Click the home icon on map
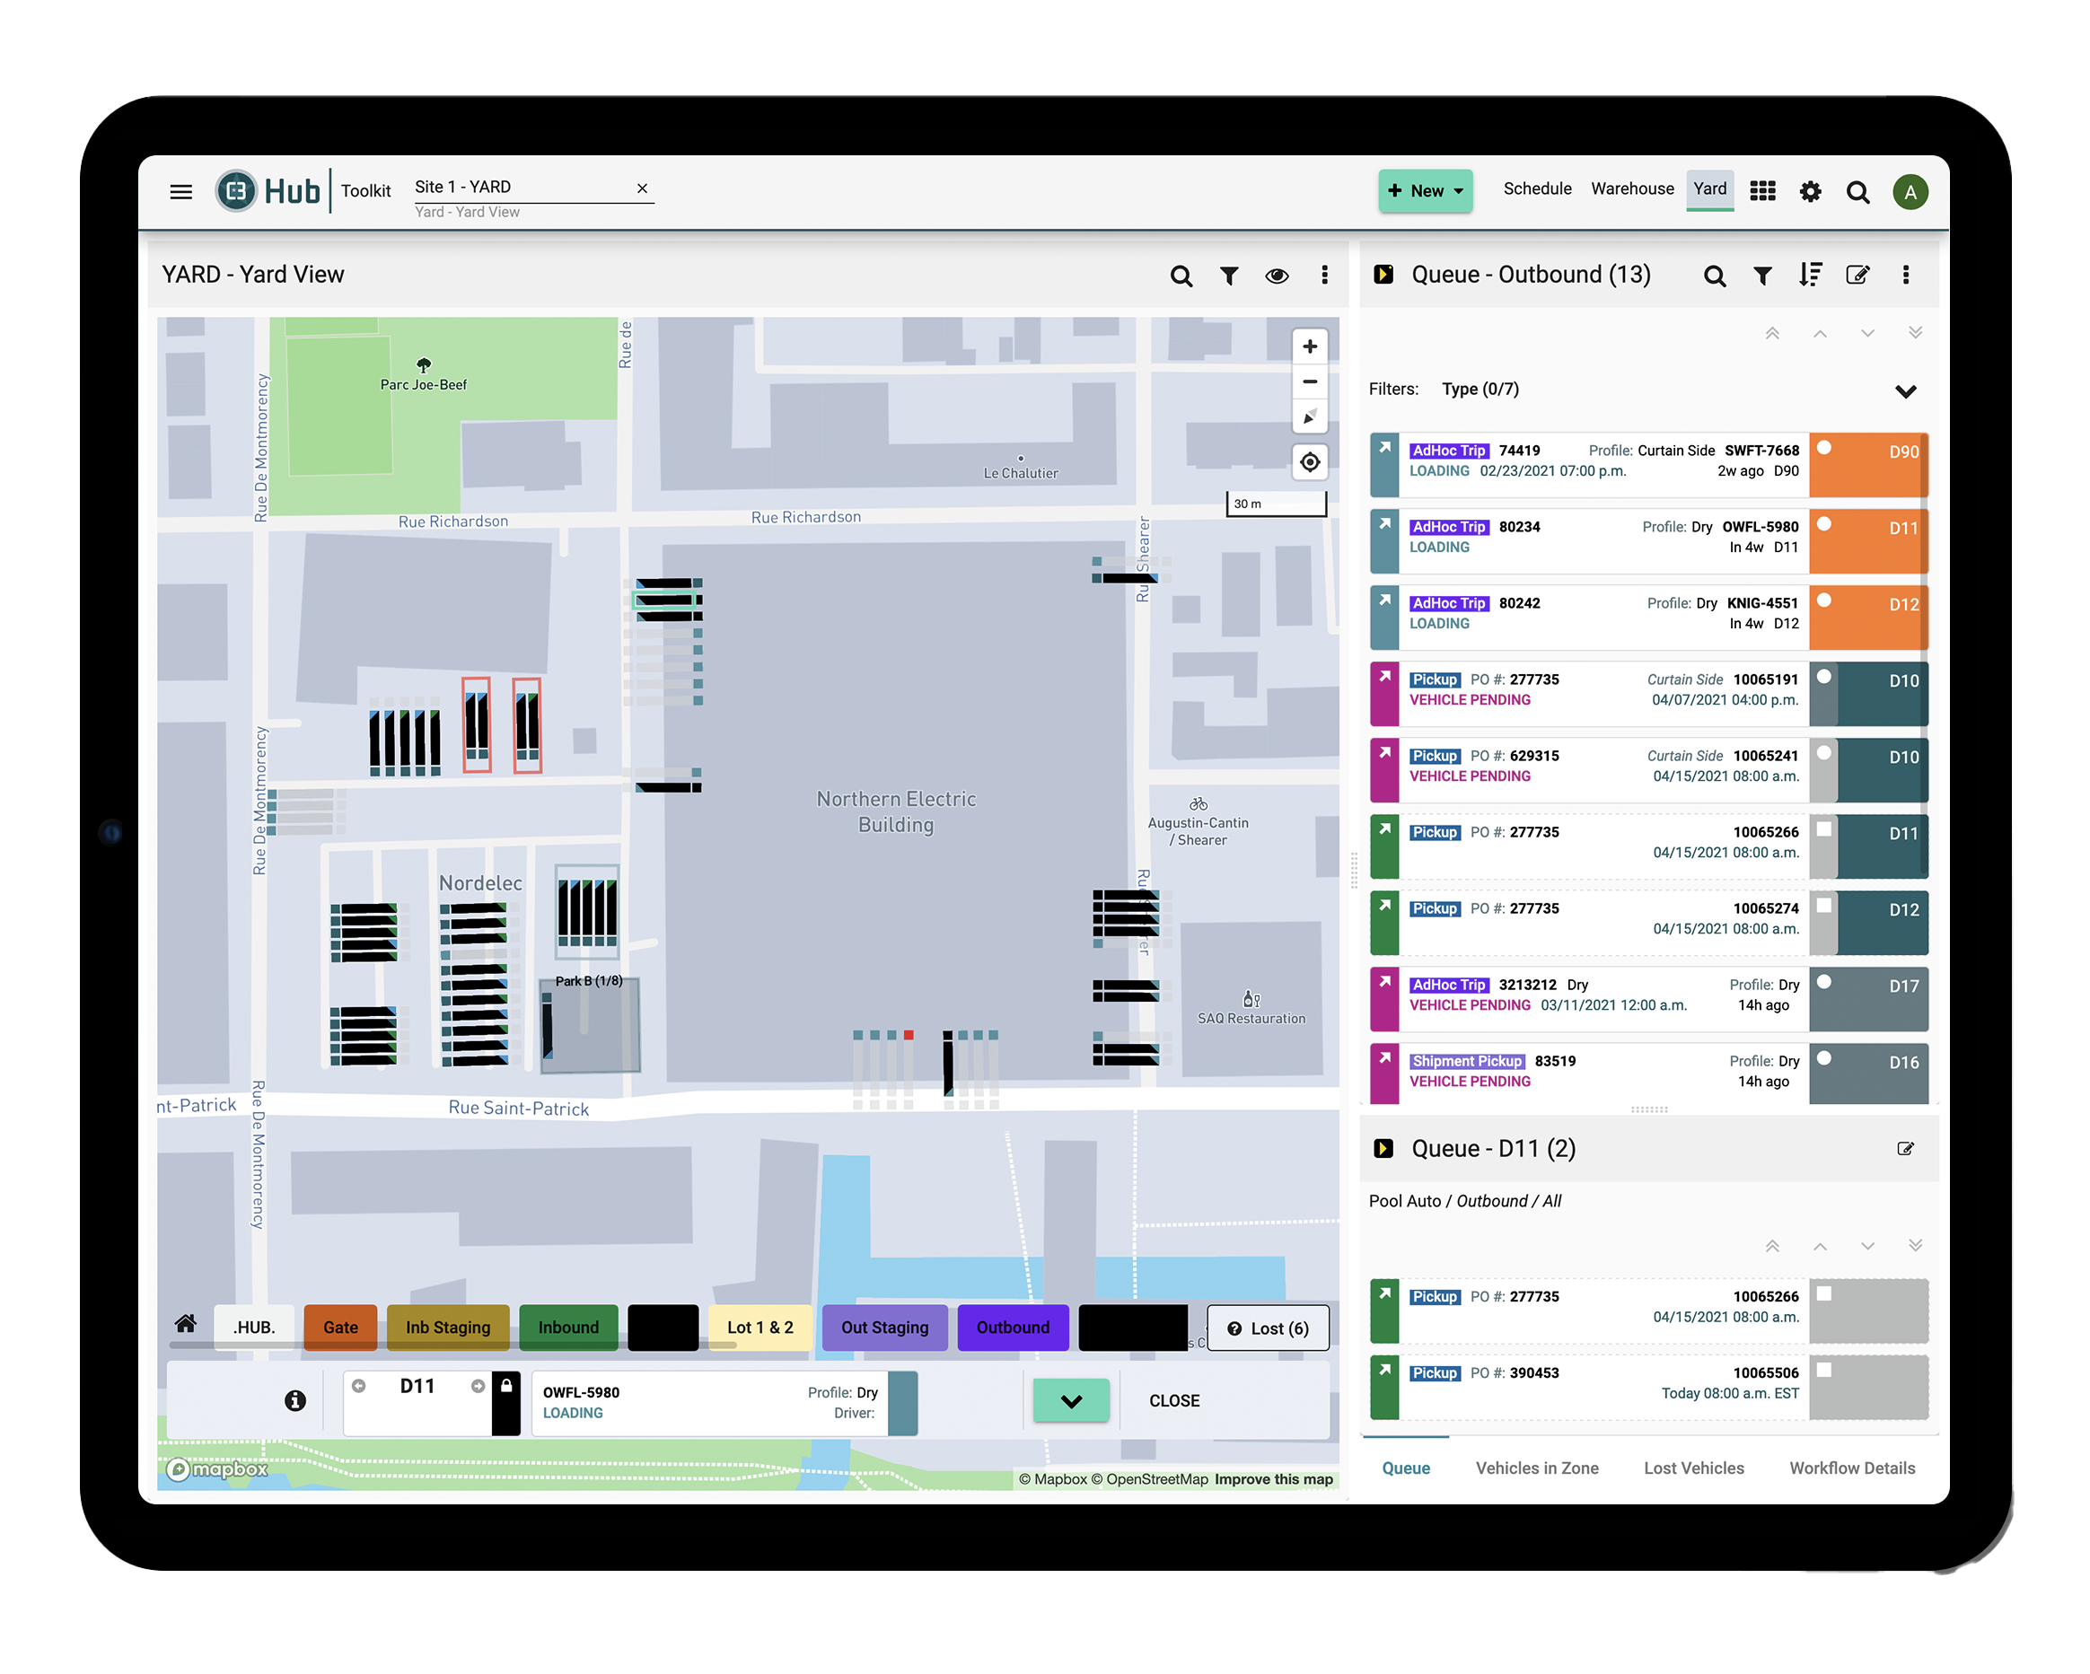The height and width of the screenshot is (1674, 2090). (x=185, y=1323)
